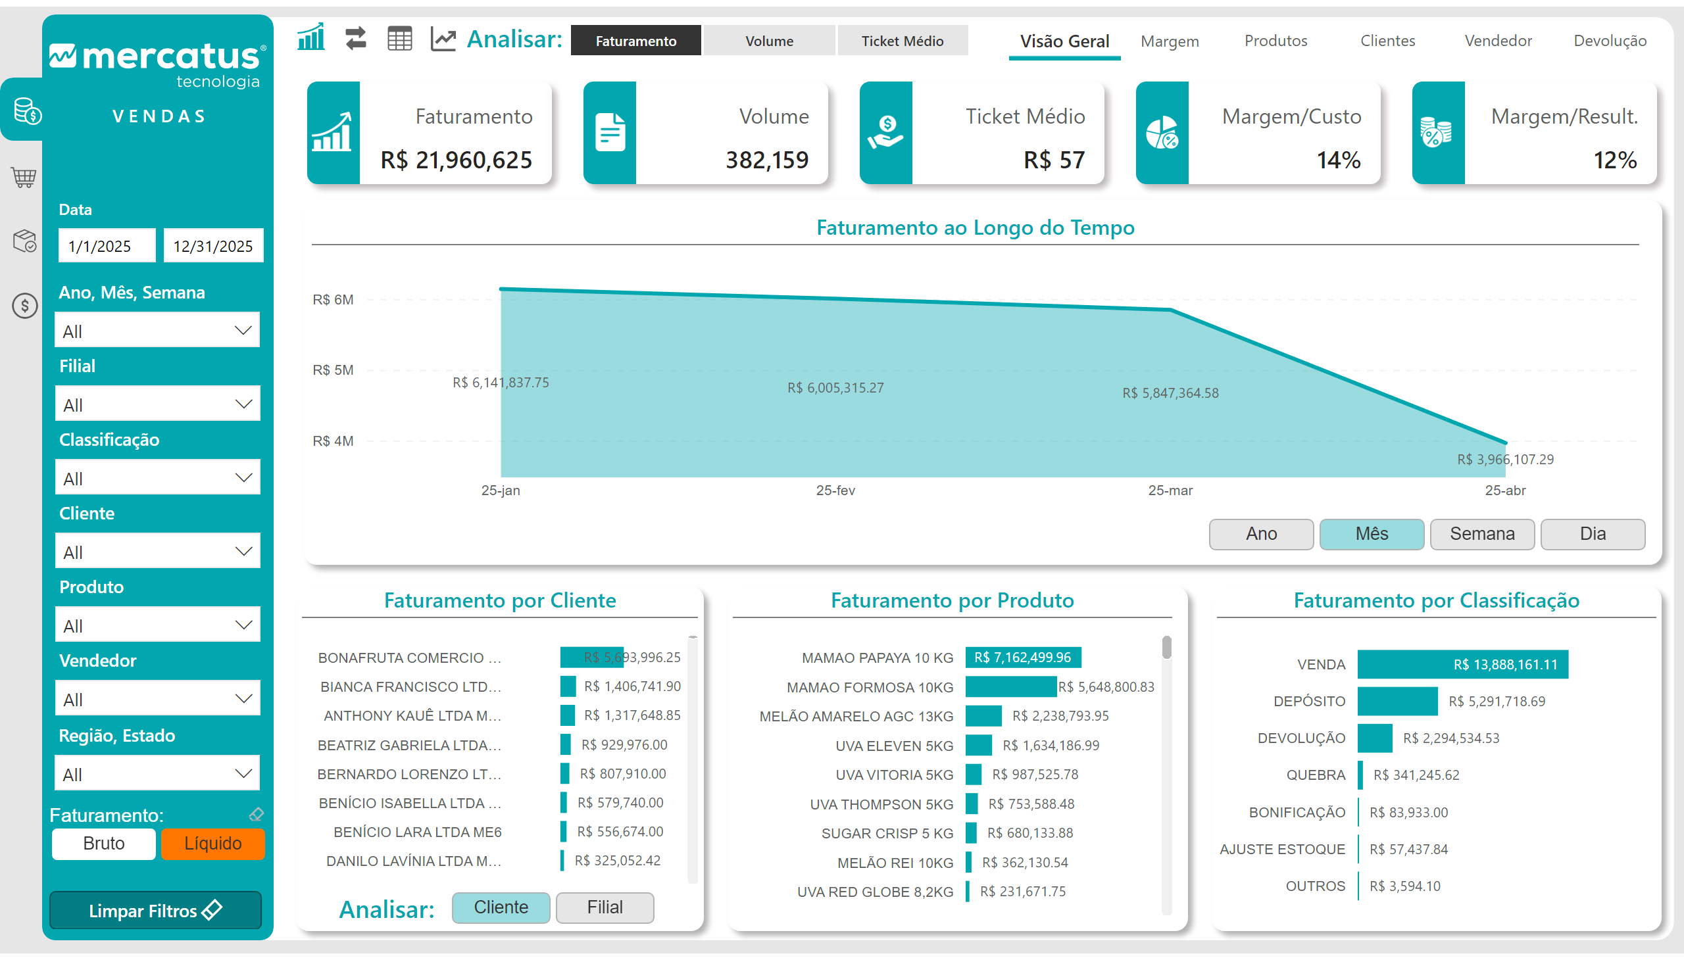Select the Líquido faturamento option

(212, 844)
